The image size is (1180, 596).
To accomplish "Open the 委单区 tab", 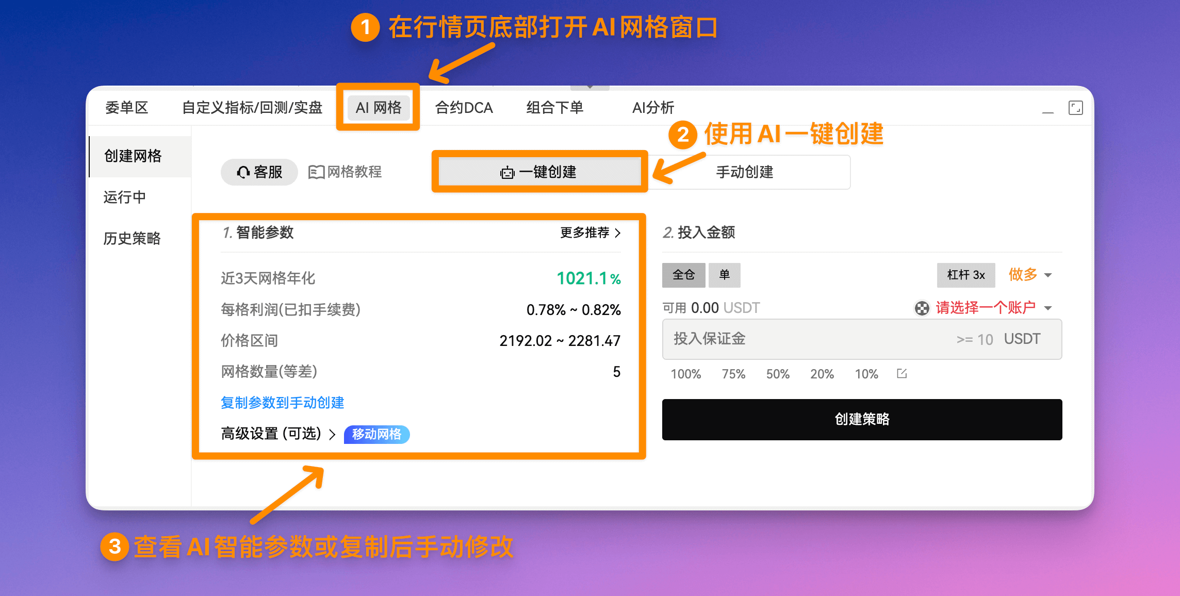I will [126, 107].
